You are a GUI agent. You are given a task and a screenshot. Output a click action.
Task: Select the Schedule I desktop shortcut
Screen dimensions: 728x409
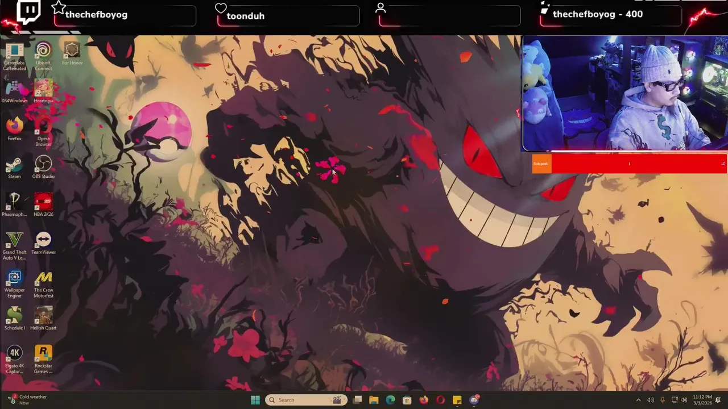click(x=14, y=319)
